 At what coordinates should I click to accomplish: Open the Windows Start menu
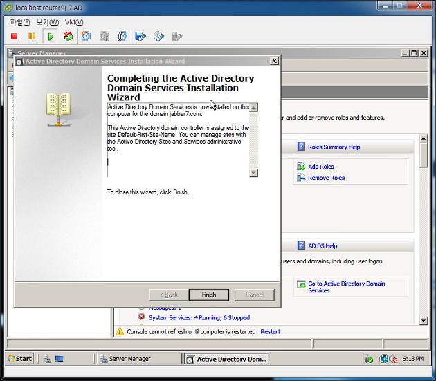(20, 358)
